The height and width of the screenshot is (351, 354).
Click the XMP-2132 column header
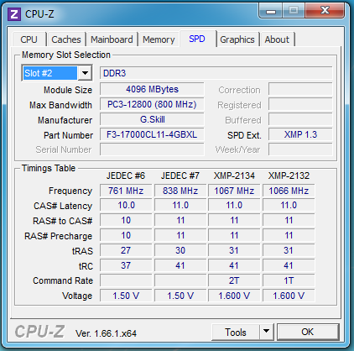(x=289, y=175)
